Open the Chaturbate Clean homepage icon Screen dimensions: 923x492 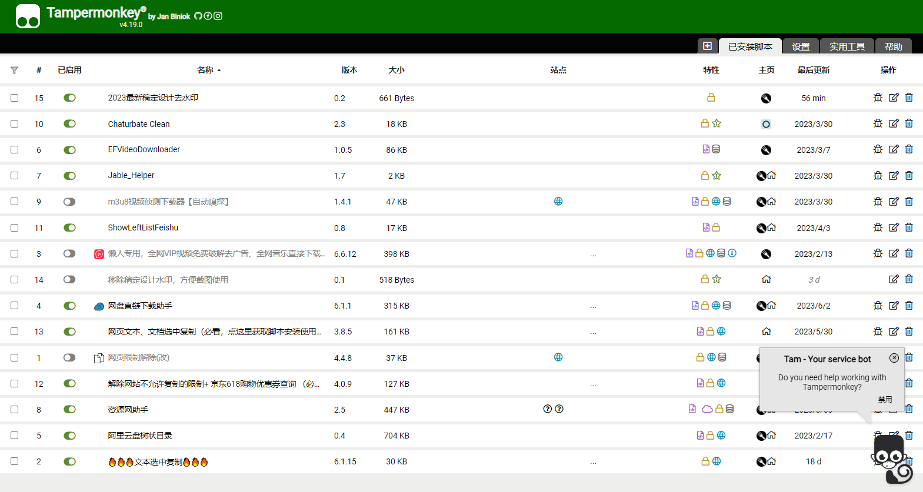pos(766,124)
